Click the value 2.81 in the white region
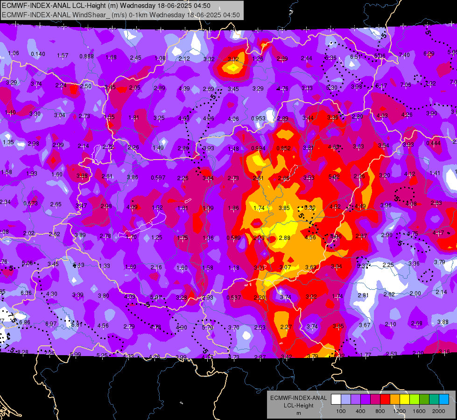The image size is (457, 420). (x=363, y=295)
